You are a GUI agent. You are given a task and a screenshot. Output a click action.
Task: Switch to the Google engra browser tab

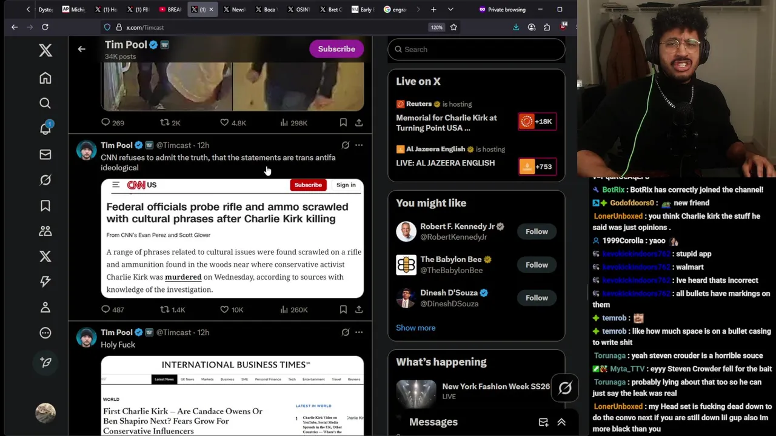pos(395,10)
